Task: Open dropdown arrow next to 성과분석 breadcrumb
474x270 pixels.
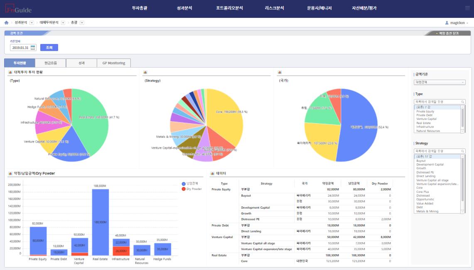Action: (32, 22)
